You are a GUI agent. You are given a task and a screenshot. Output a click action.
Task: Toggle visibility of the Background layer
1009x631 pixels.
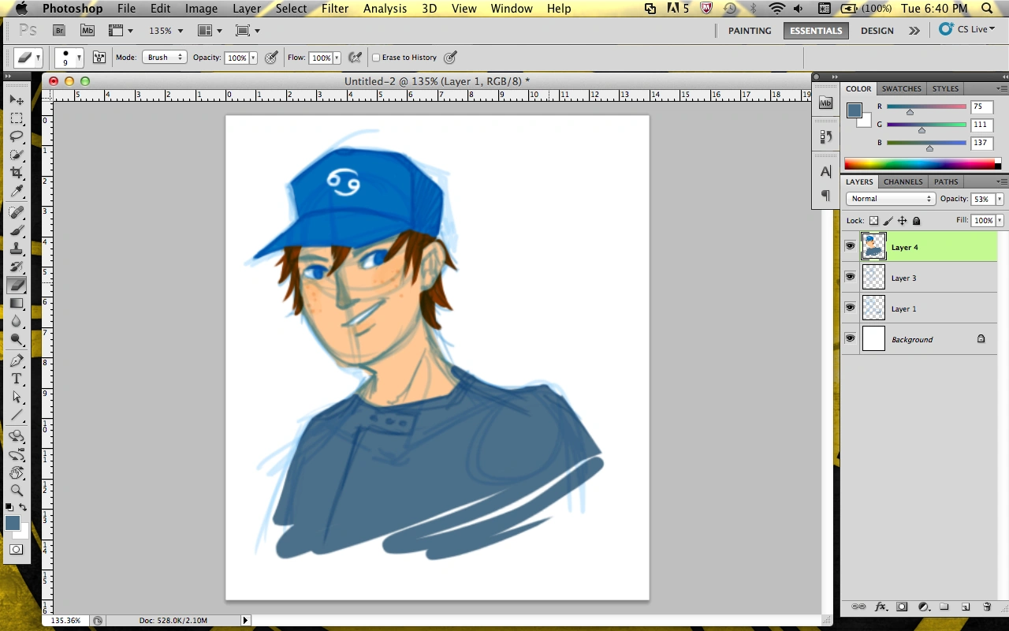tap(850, 338)
